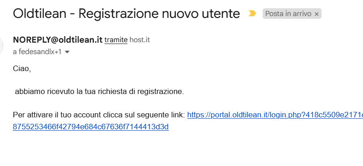This screenshot has width=363, height=166.
Task: Select sender NOREPLY@oldtilean.it name
Action: click(x=58, y=40)
